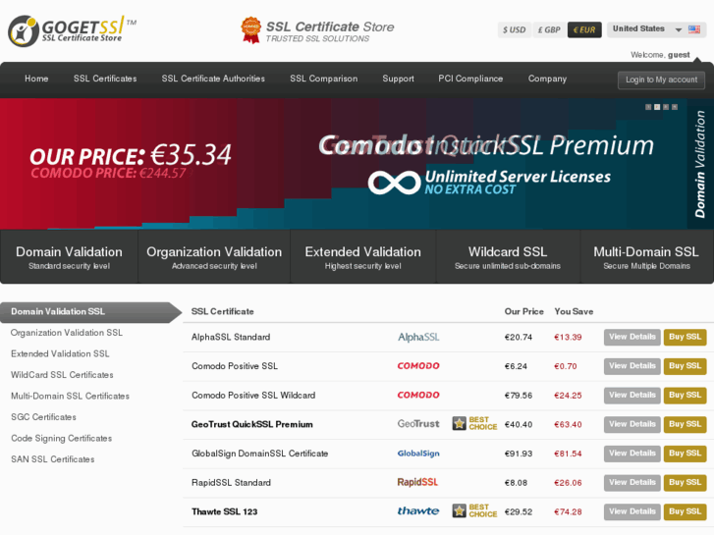This screenshot has height=535, width=714.
Task: Click Best Choice star badge for GeoTrust
Action: (x=474, y=423)
